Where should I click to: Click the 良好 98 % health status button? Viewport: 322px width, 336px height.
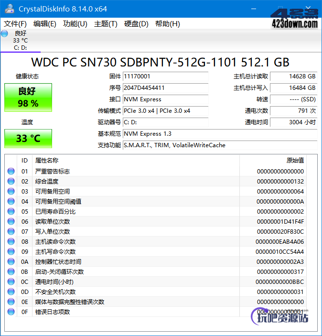tap(28, 98)
